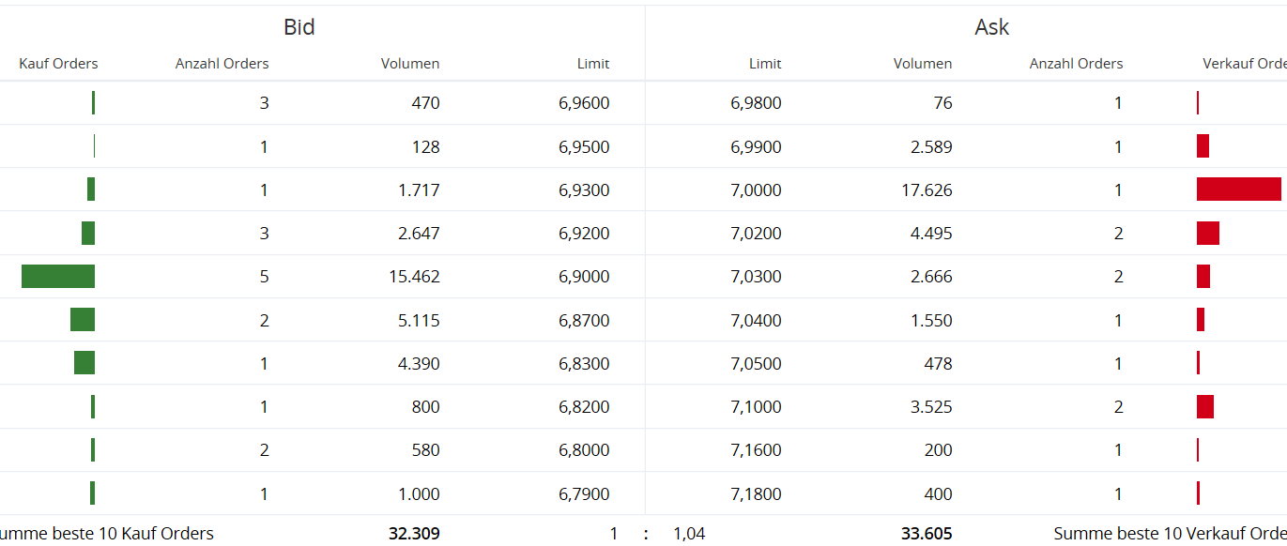Click the ask-side Limit column header

[x=765, y=64]
